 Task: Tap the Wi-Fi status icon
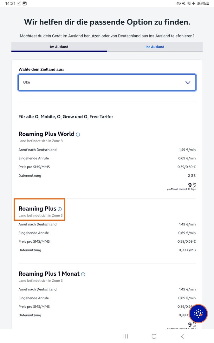coord(189,3)
